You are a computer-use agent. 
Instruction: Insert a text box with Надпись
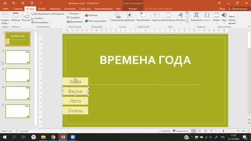pos(156,17)
